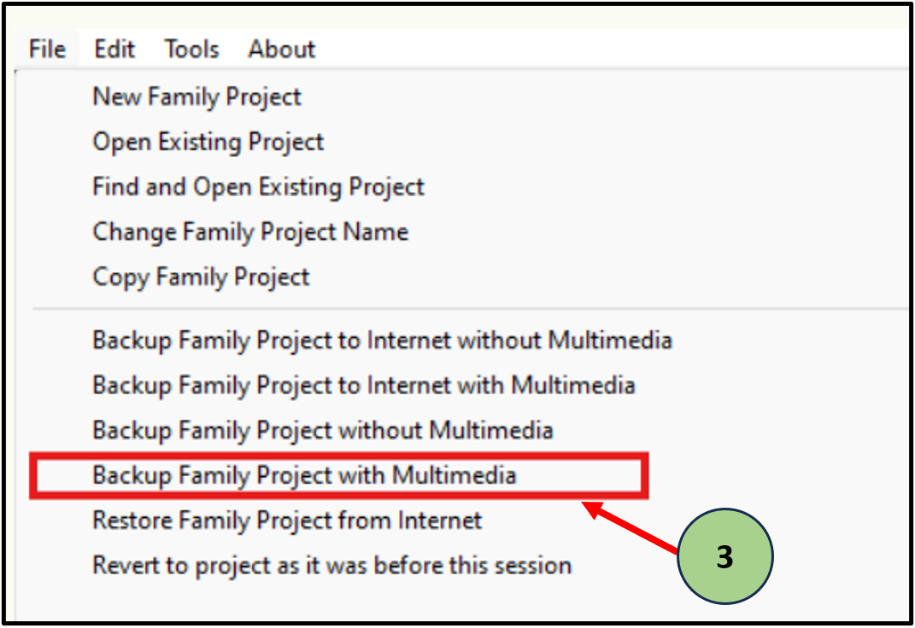
Task: Open the File menu
Action: (47, 49)
